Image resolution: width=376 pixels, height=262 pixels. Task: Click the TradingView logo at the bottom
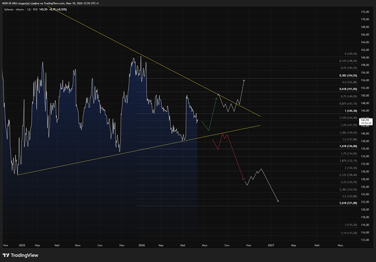pyautogui.click(x=20, y=255)
